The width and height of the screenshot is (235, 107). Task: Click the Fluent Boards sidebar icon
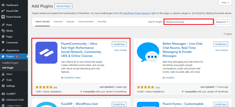(x=3, y=17)
